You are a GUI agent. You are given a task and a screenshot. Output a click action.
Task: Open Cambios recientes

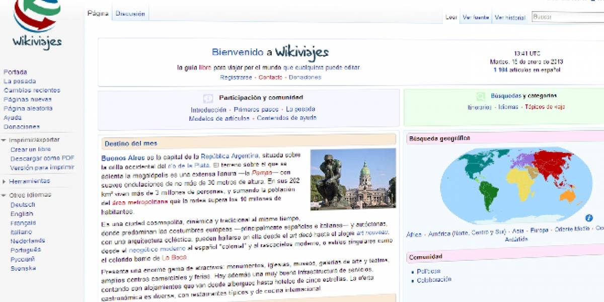(32, 90)
